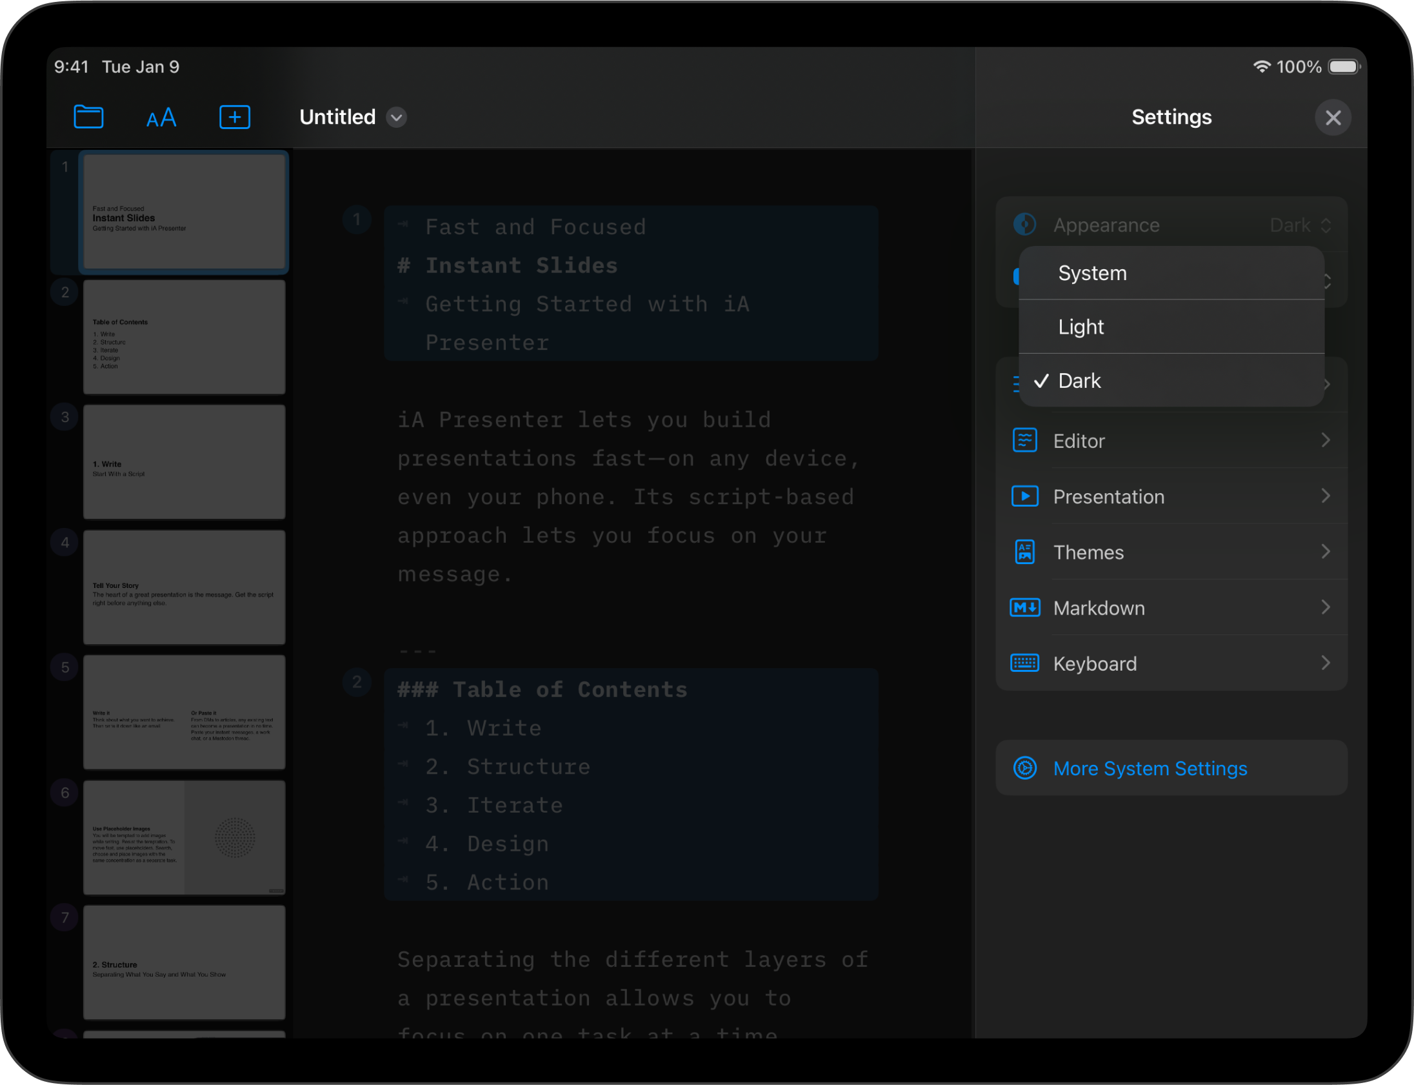Select slide 3 thumbnail titled Write
This screenshot has height=1085, width=1414.
click(184, 461)
